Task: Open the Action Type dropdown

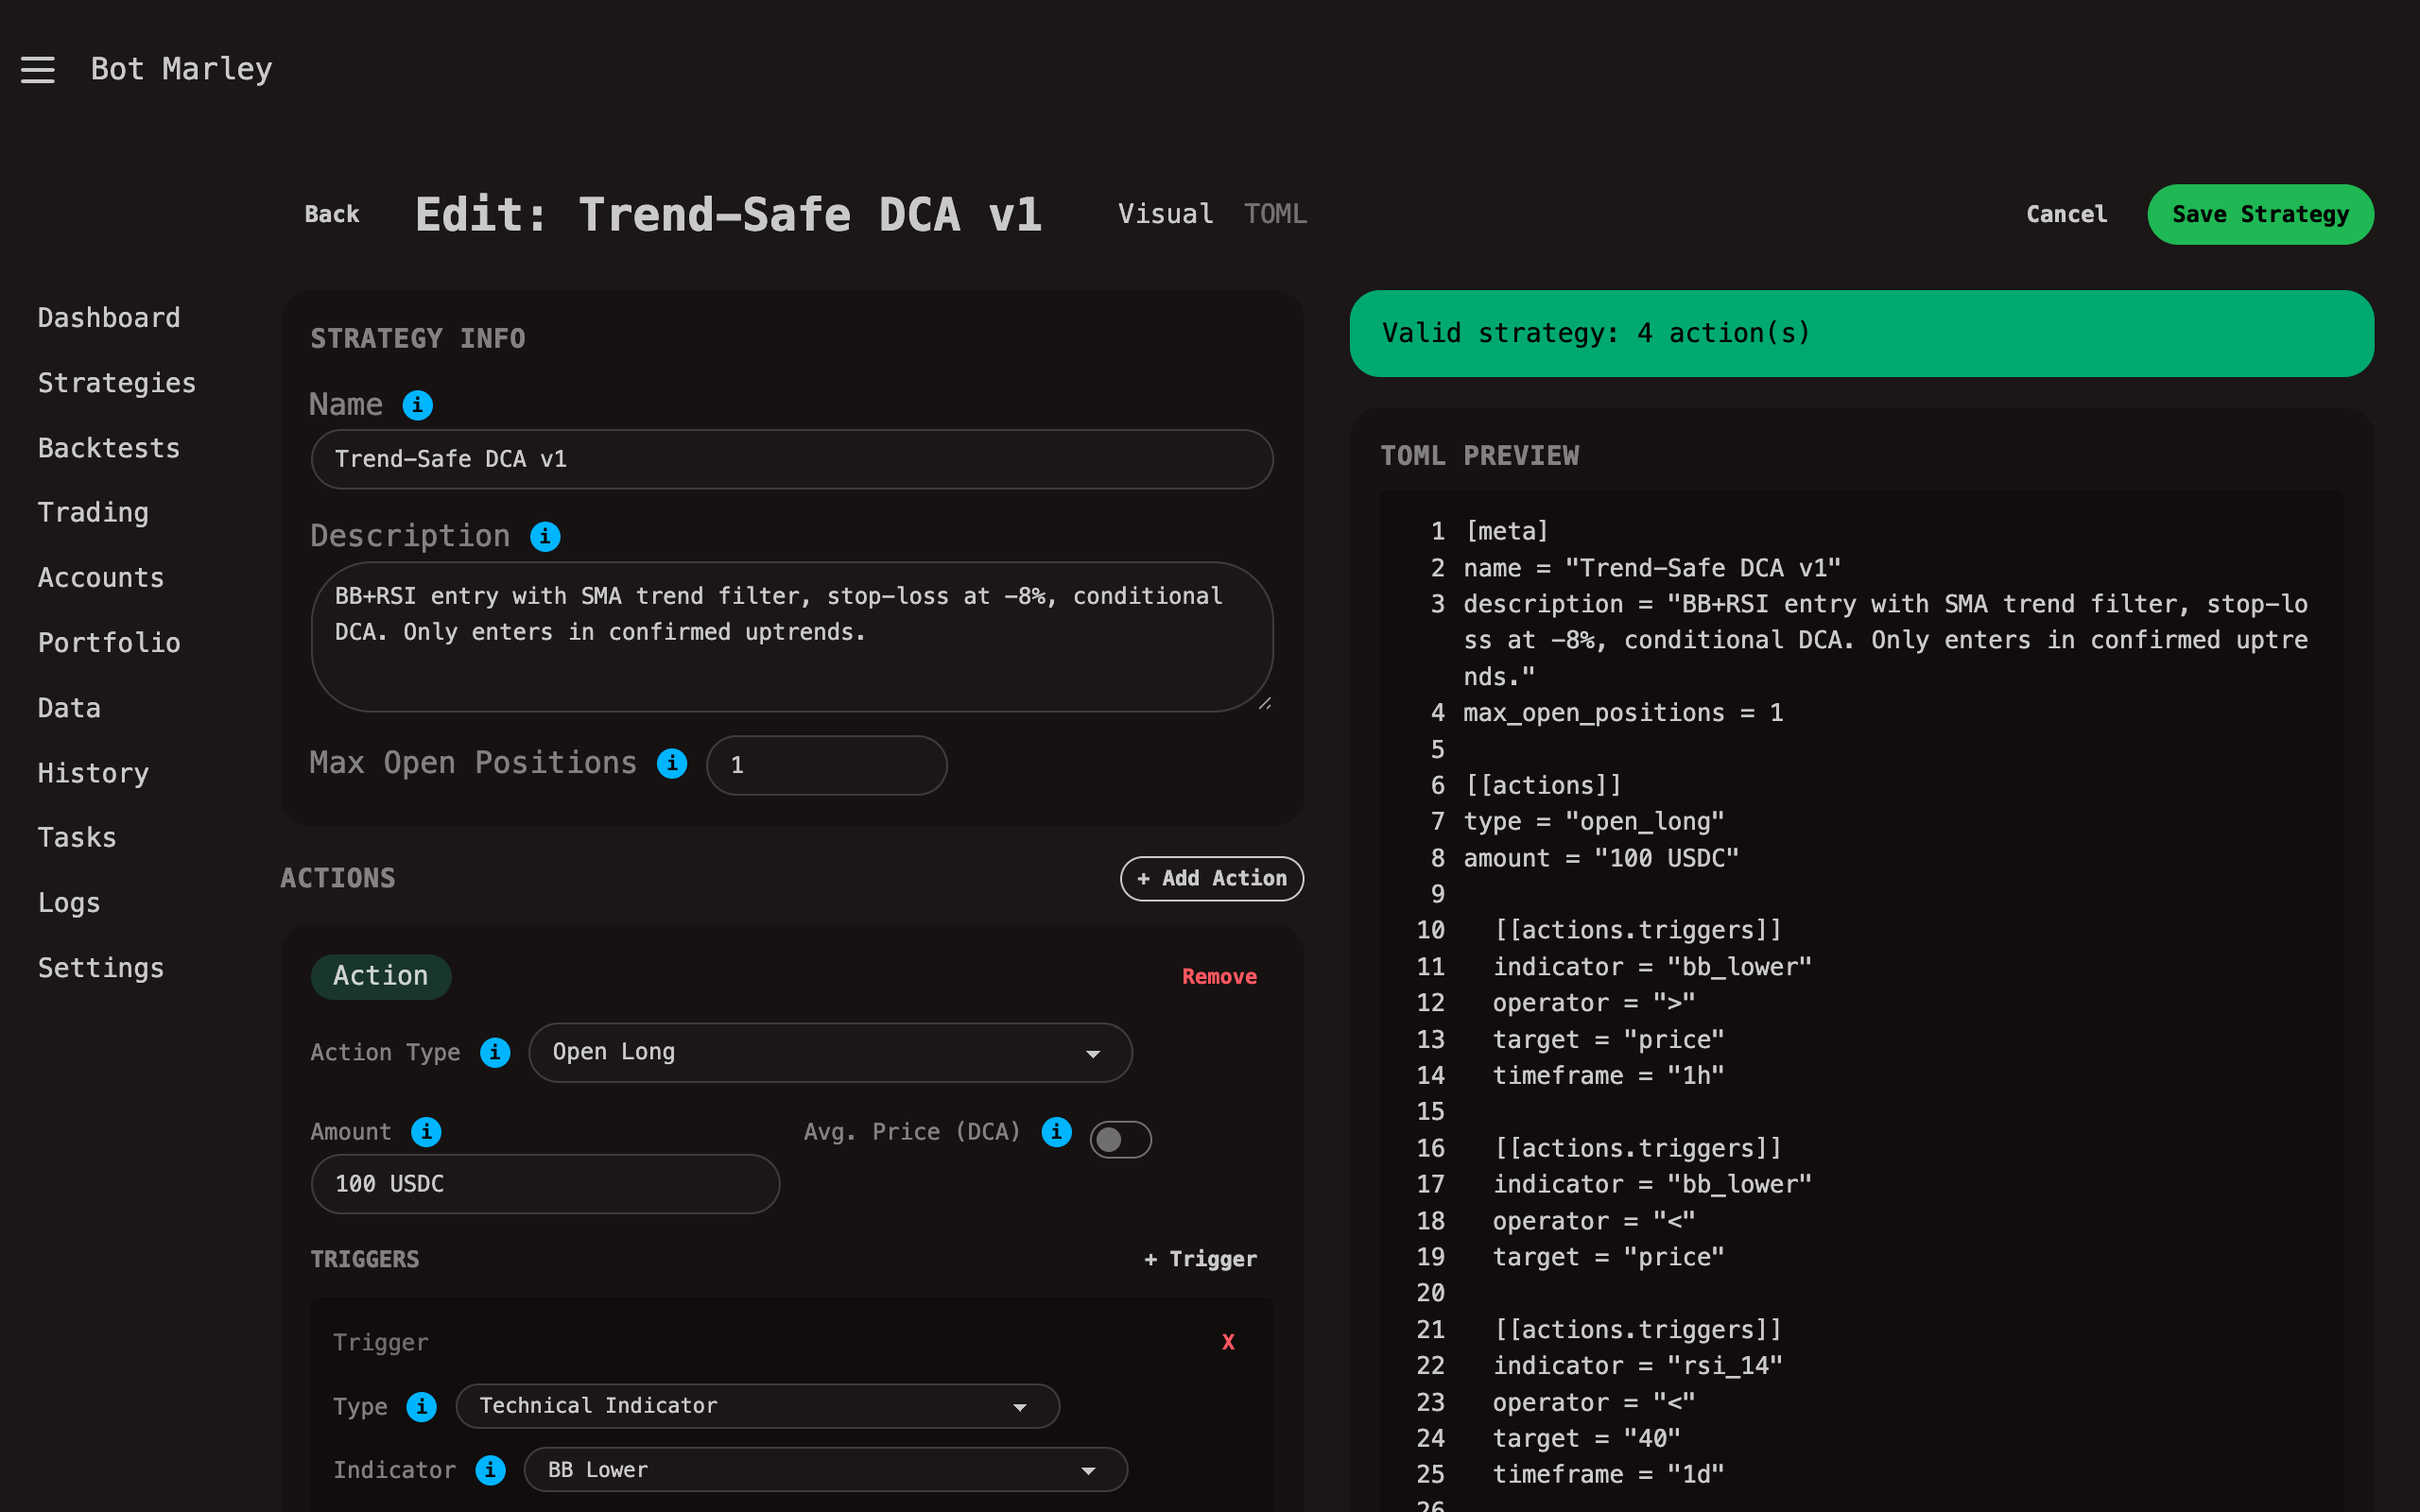Action: coord(829,1052)
